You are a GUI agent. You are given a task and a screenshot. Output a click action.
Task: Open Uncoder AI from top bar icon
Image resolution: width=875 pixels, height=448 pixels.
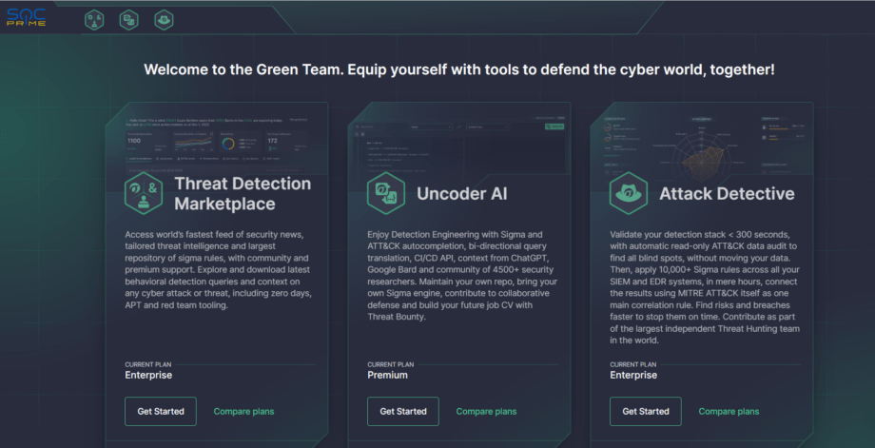129,20
